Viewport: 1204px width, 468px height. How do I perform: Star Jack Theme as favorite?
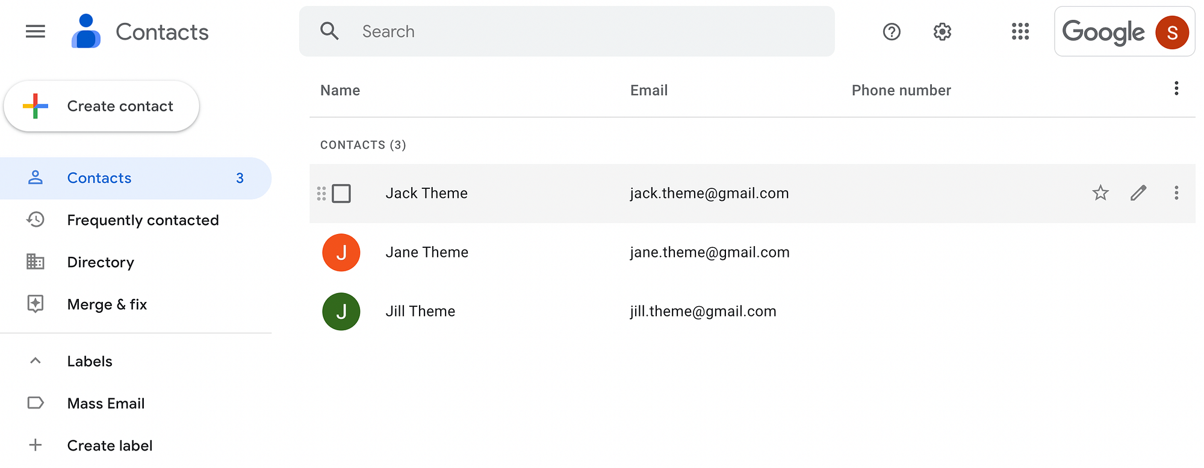1100,193
